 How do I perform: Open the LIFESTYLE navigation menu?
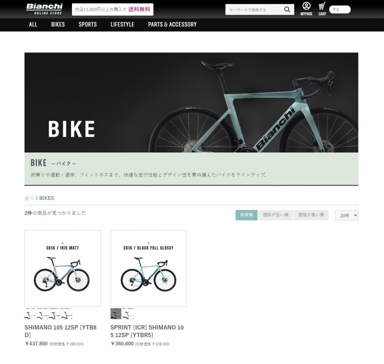[122, 25]
